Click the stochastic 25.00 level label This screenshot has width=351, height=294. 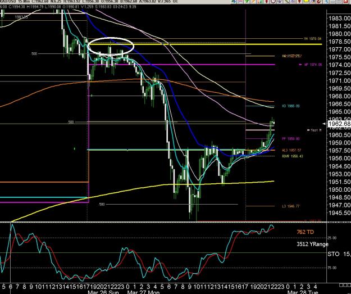point(332,238)
